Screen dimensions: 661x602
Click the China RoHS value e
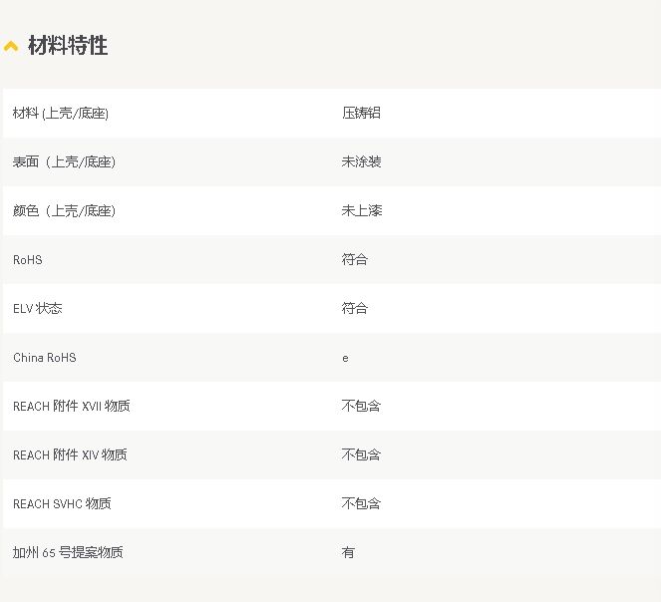click(345, 359)
